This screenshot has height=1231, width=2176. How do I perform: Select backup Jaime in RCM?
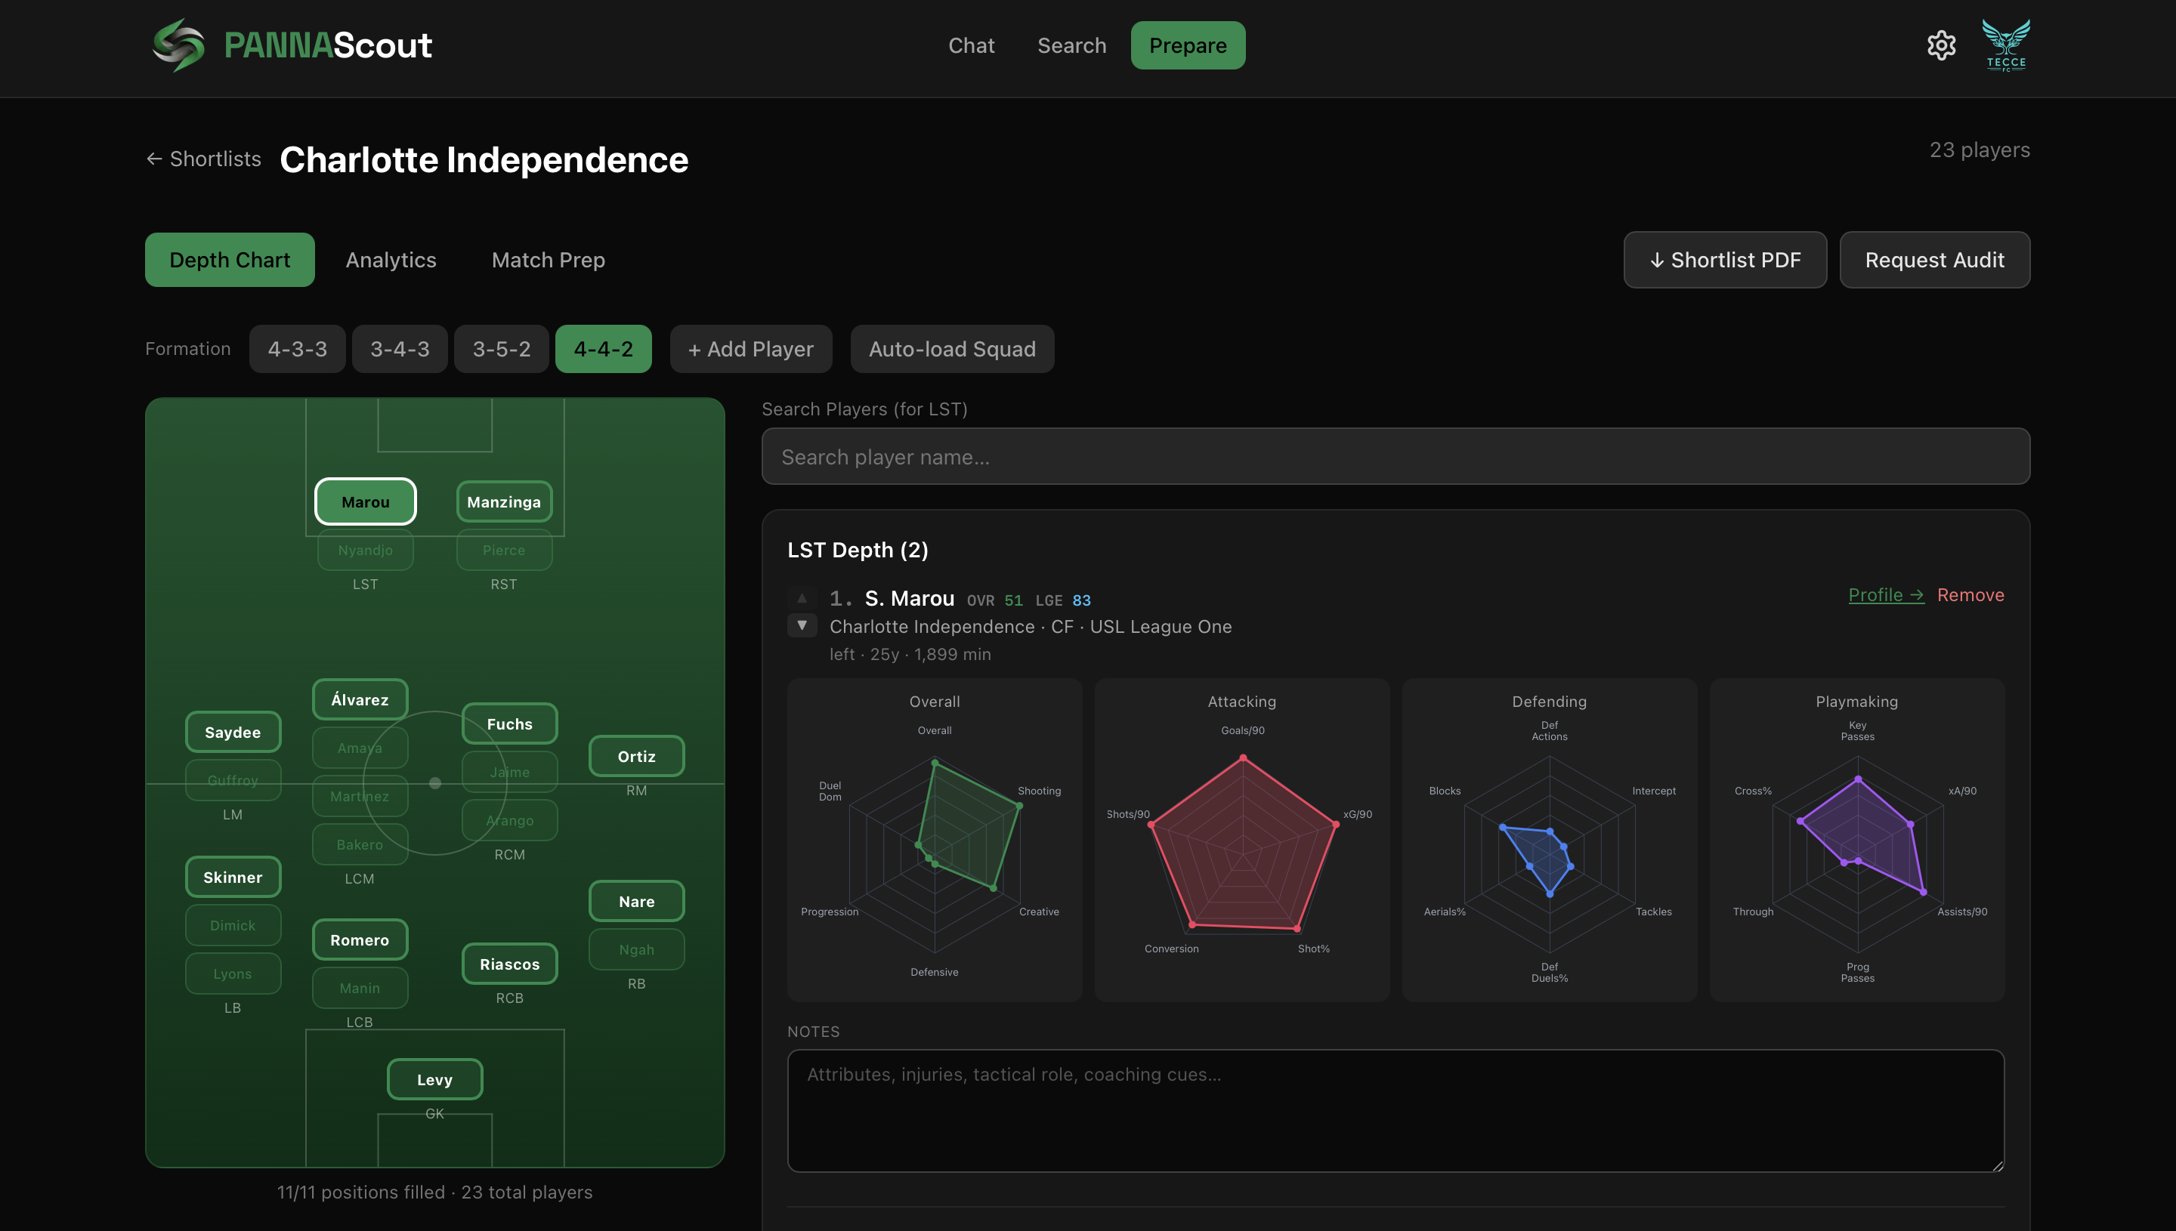point(509,773)
